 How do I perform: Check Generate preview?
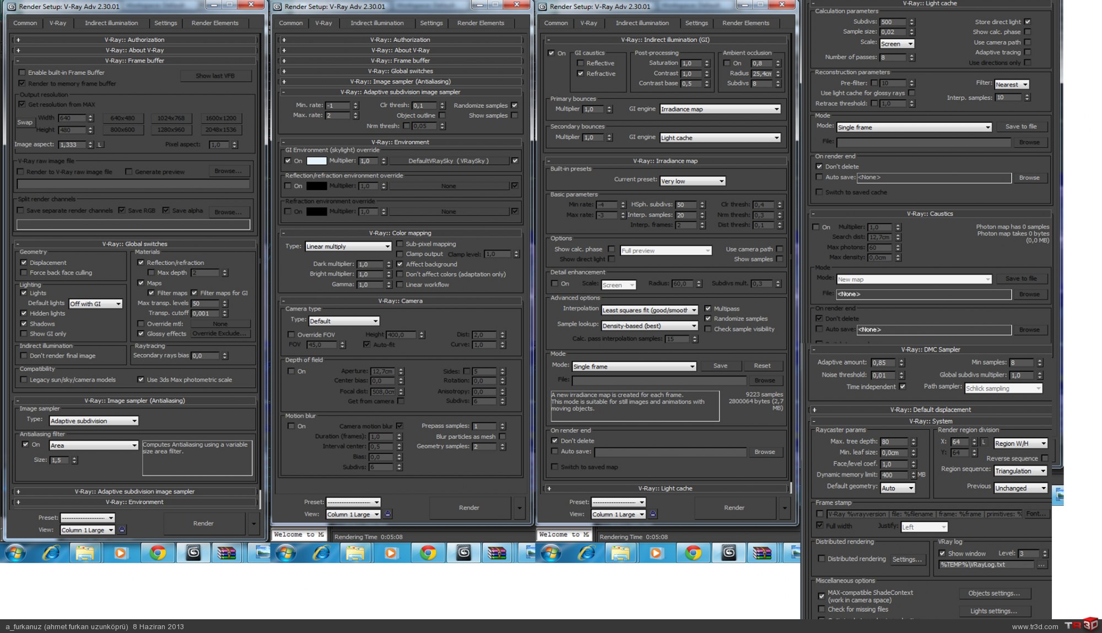128,172
